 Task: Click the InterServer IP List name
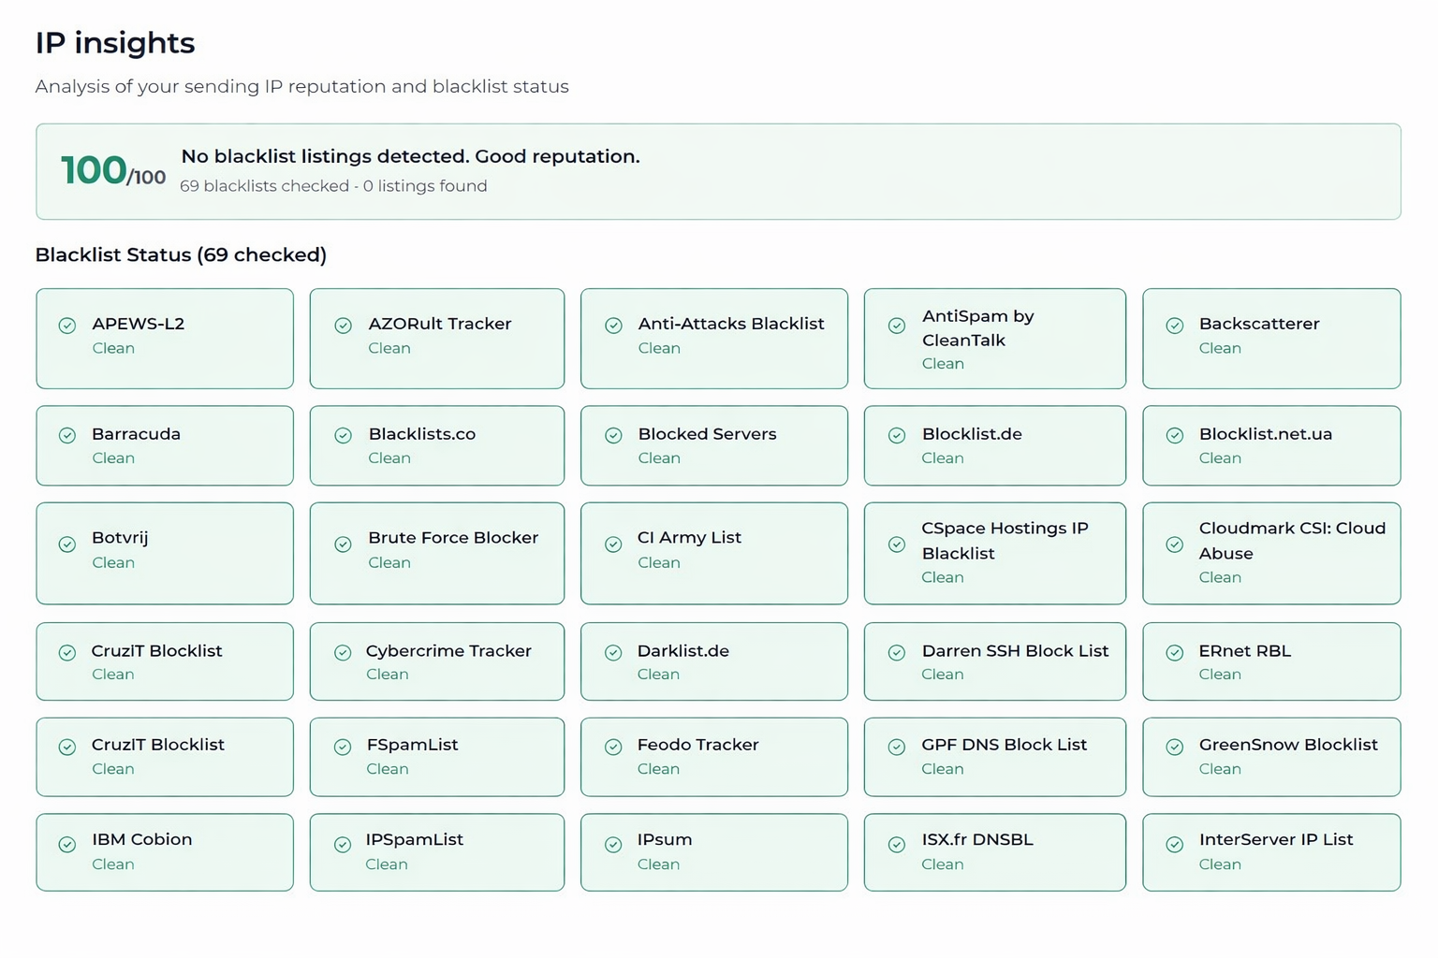coord(1276,839)
